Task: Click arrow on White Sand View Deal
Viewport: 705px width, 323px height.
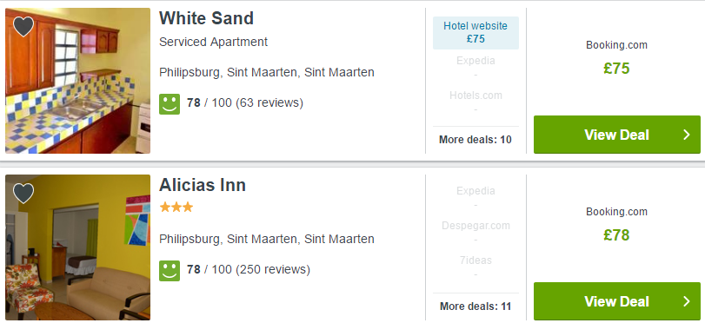Action: (x=686, y=135)
